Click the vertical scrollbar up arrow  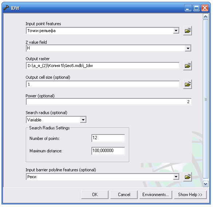206,17
